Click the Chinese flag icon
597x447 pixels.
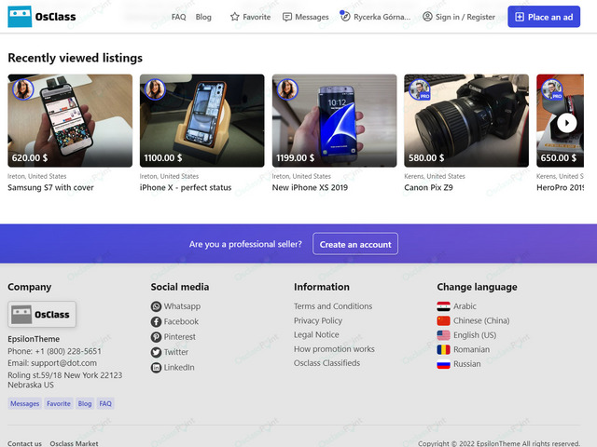[443, 320]
